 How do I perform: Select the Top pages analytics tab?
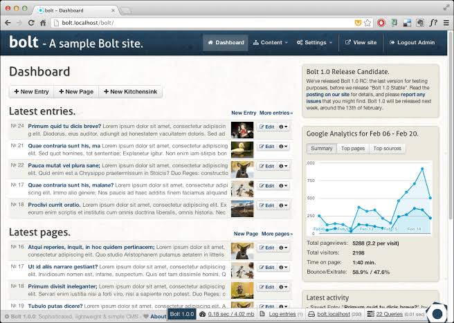353,149
